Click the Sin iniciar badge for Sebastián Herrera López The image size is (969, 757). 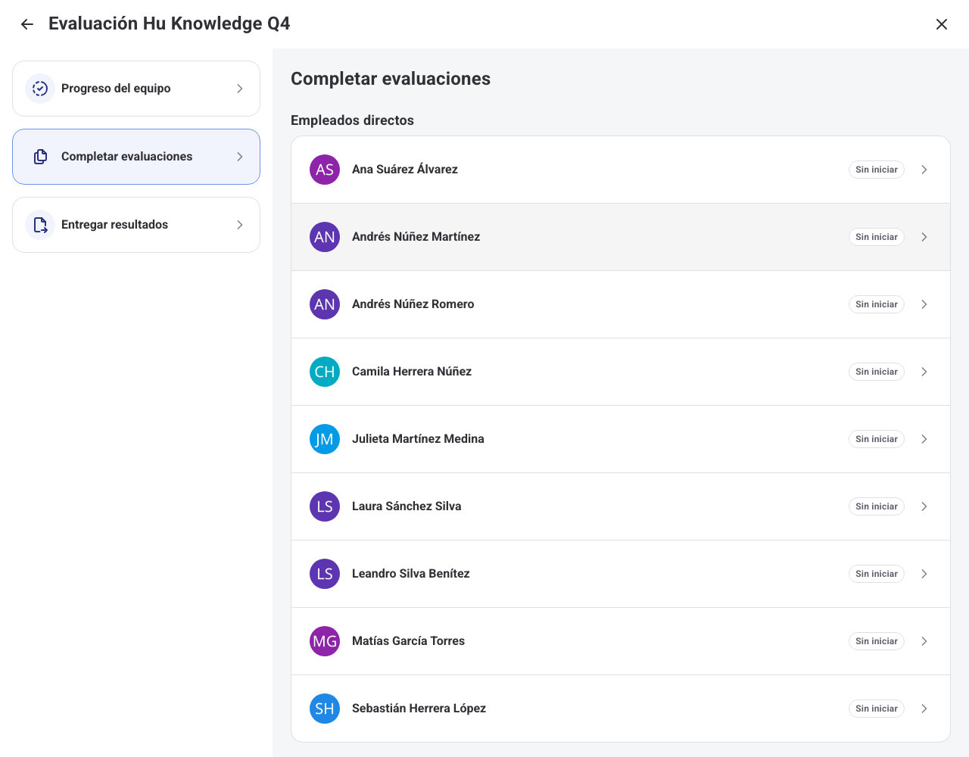click(877, 709)
